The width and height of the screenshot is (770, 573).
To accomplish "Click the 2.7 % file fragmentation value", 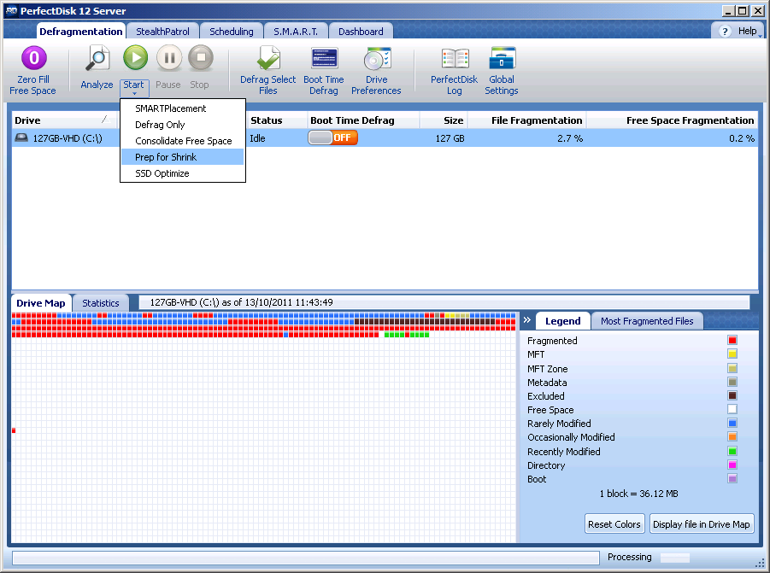I will click(x=570, y=138).
